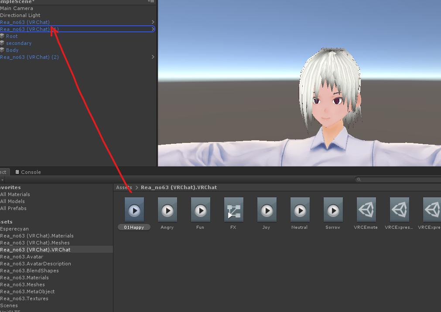Open prefab arrow for Rea_no63 (VRChat) (1)
441x312 pixels.
(x=153, y=29)
